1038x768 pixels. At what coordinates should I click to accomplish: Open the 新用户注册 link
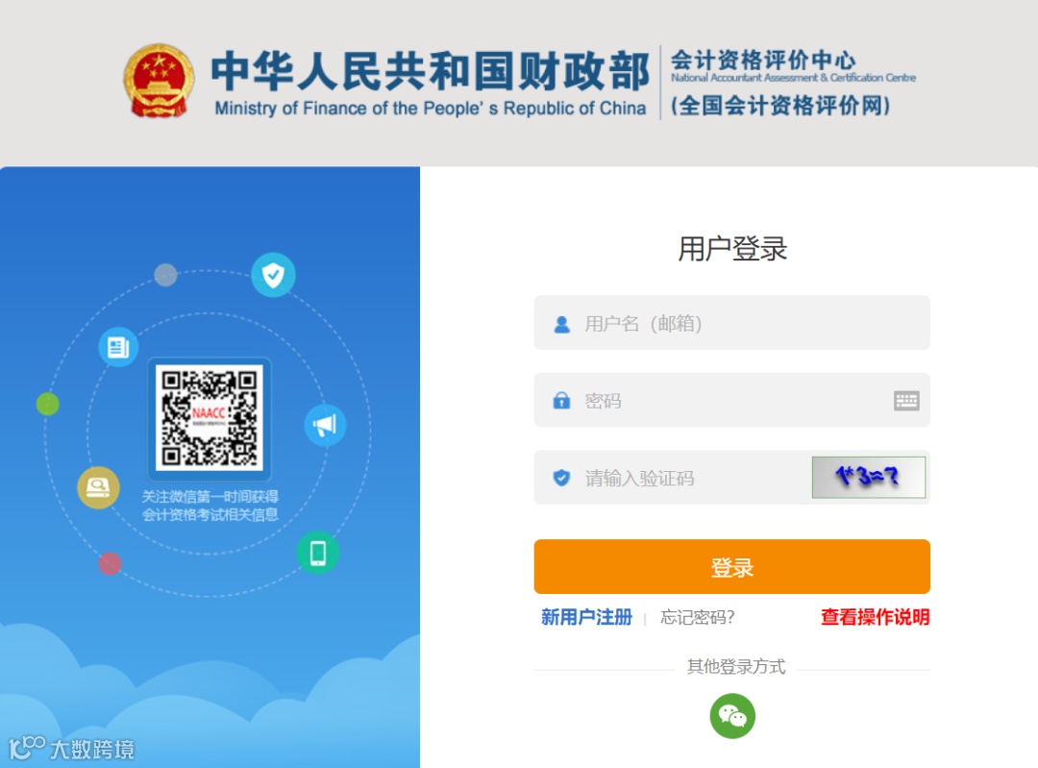(x=586, y=617)
